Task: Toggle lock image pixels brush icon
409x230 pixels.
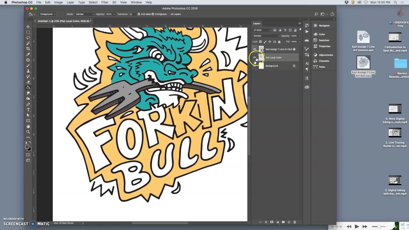Action: 265,42
